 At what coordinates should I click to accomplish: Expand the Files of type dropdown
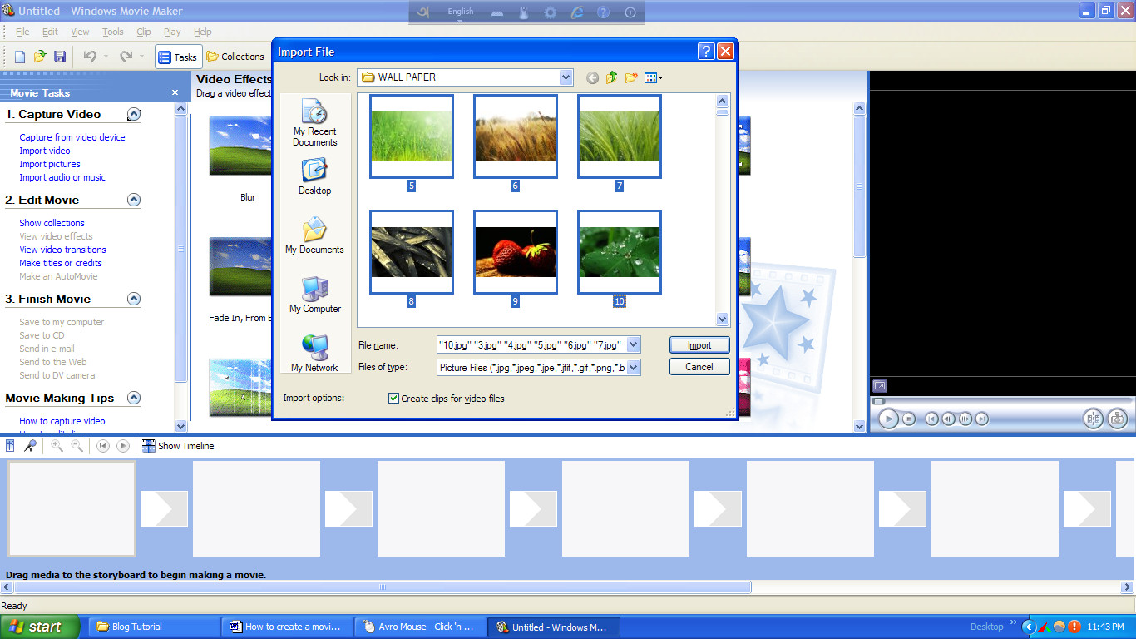634,368
